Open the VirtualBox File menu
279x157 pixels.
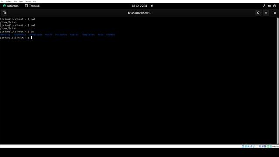[x=2, y=1]
